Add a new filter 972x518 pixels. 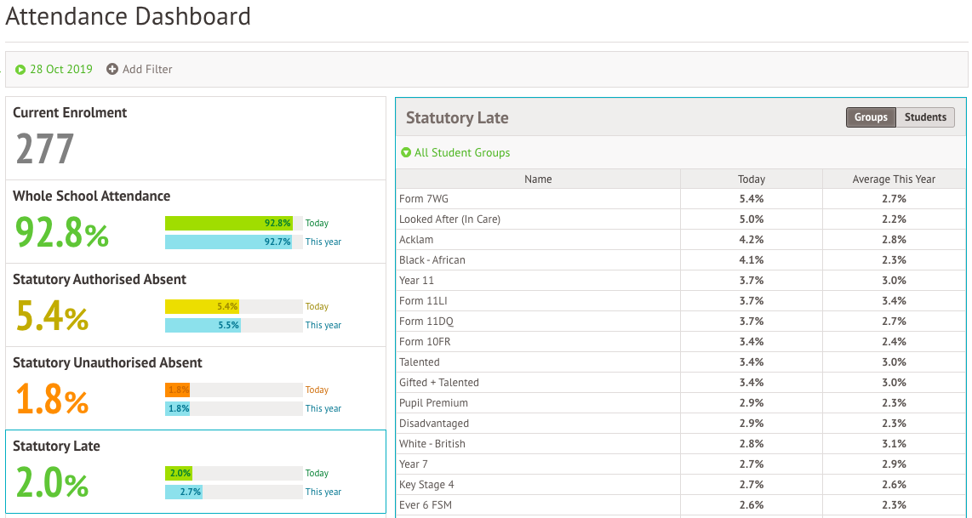coord(147,70)
